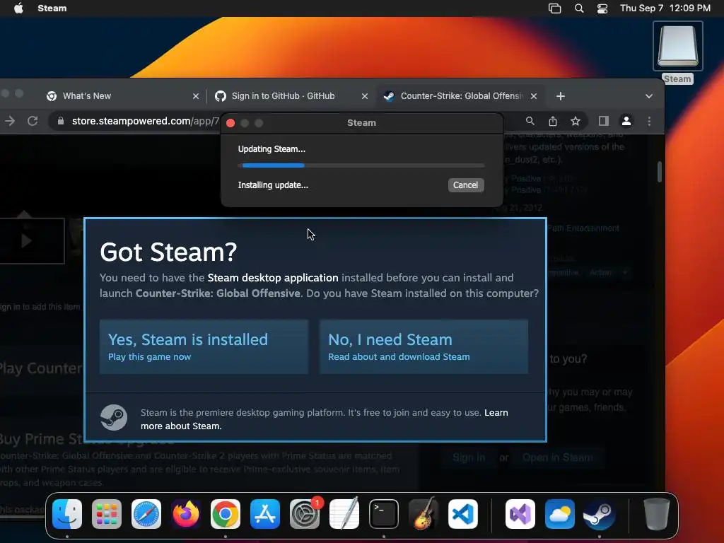Open Launchpad in the Dock
Image resolution: width=724 pixels, height=543 pixels.
107,514
